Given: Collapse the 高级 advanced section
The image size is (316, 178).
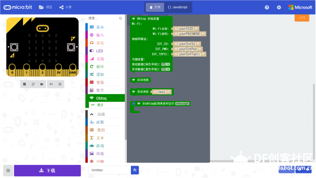Looking at the screenshot, I should [x=105, y=114].
